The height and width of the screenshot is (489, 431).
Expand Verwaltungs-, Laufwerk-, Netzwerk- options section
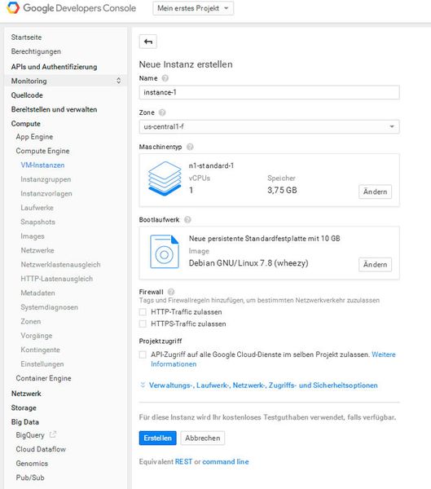(263, 385)
